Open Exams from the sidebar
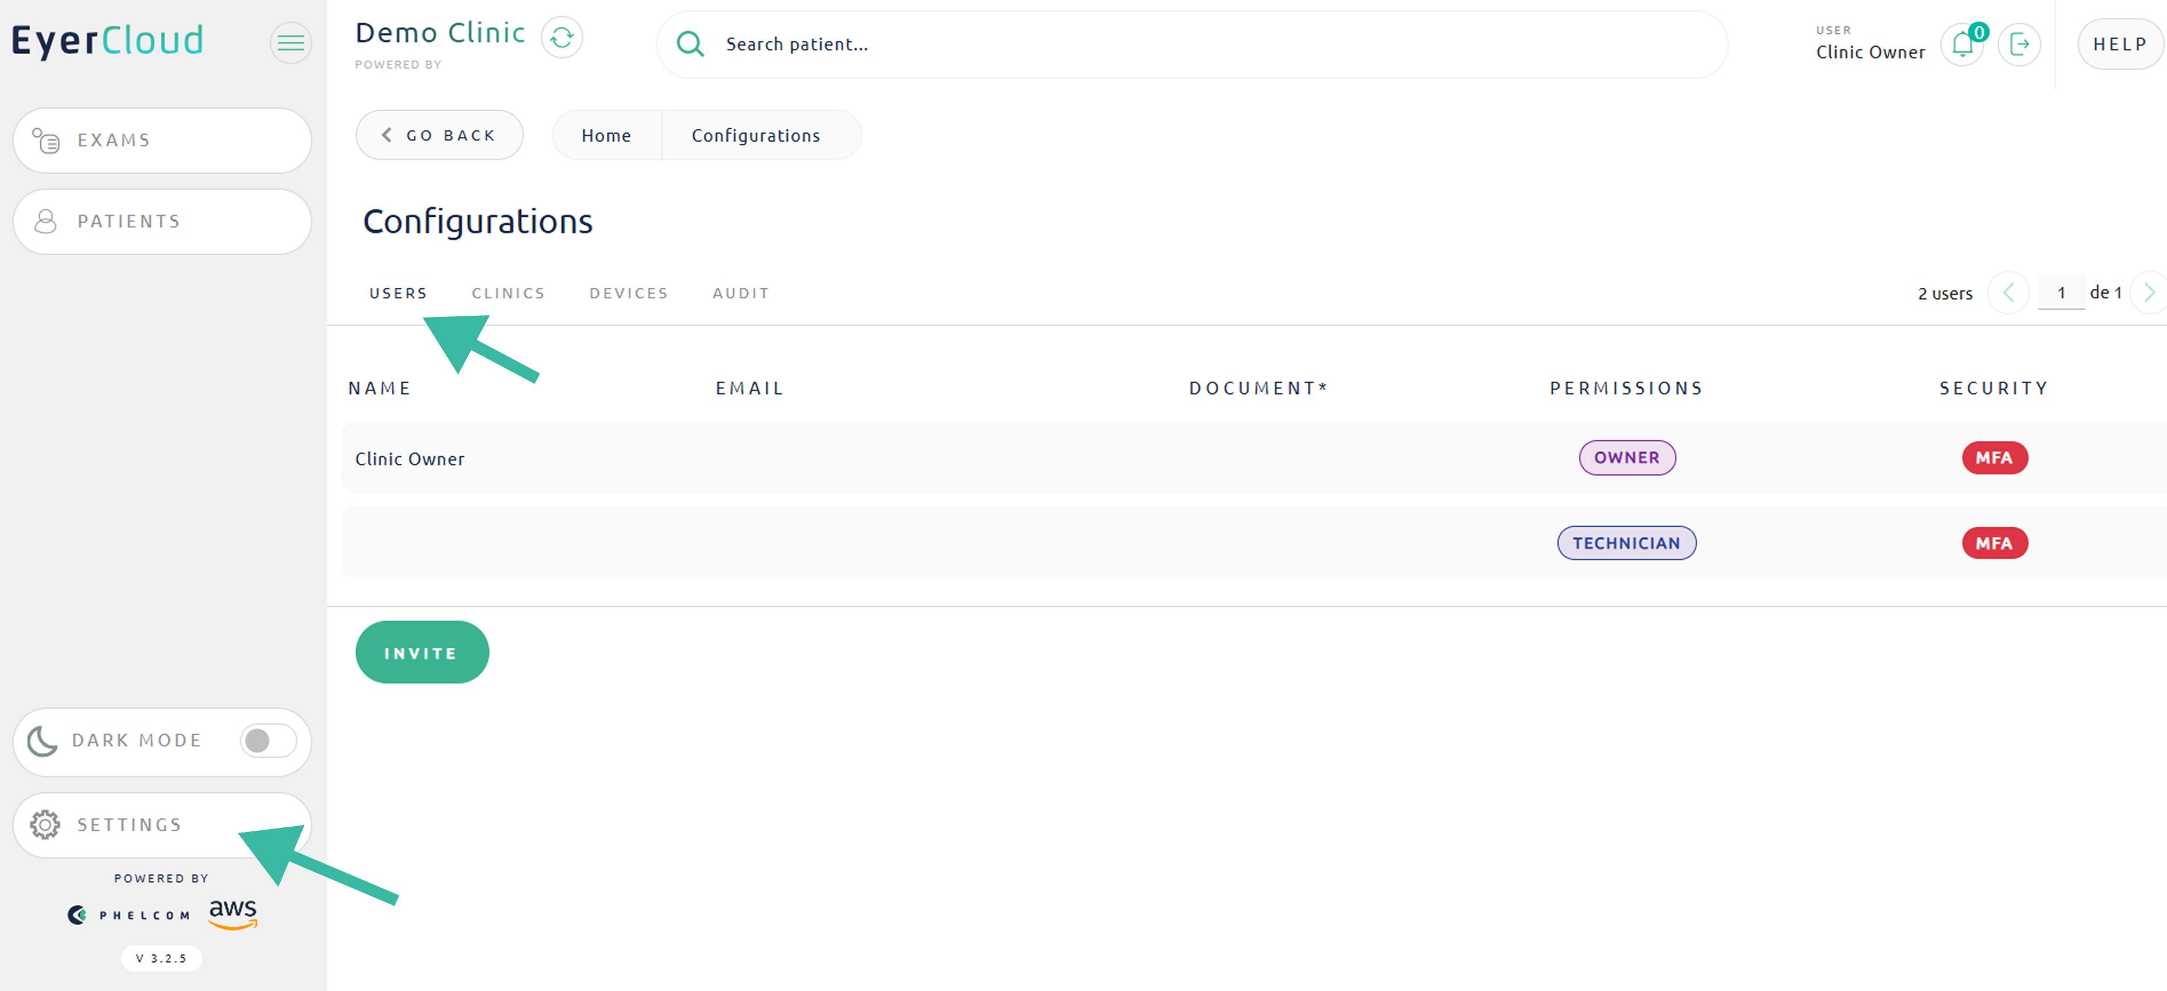Screen dimensions: 2167x991 (x=163, y=140)
